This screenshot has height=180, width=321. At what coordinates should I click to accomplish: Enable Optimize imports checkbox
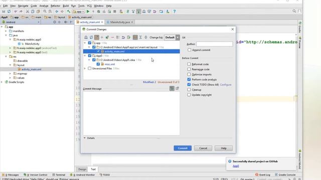[189, 74]
